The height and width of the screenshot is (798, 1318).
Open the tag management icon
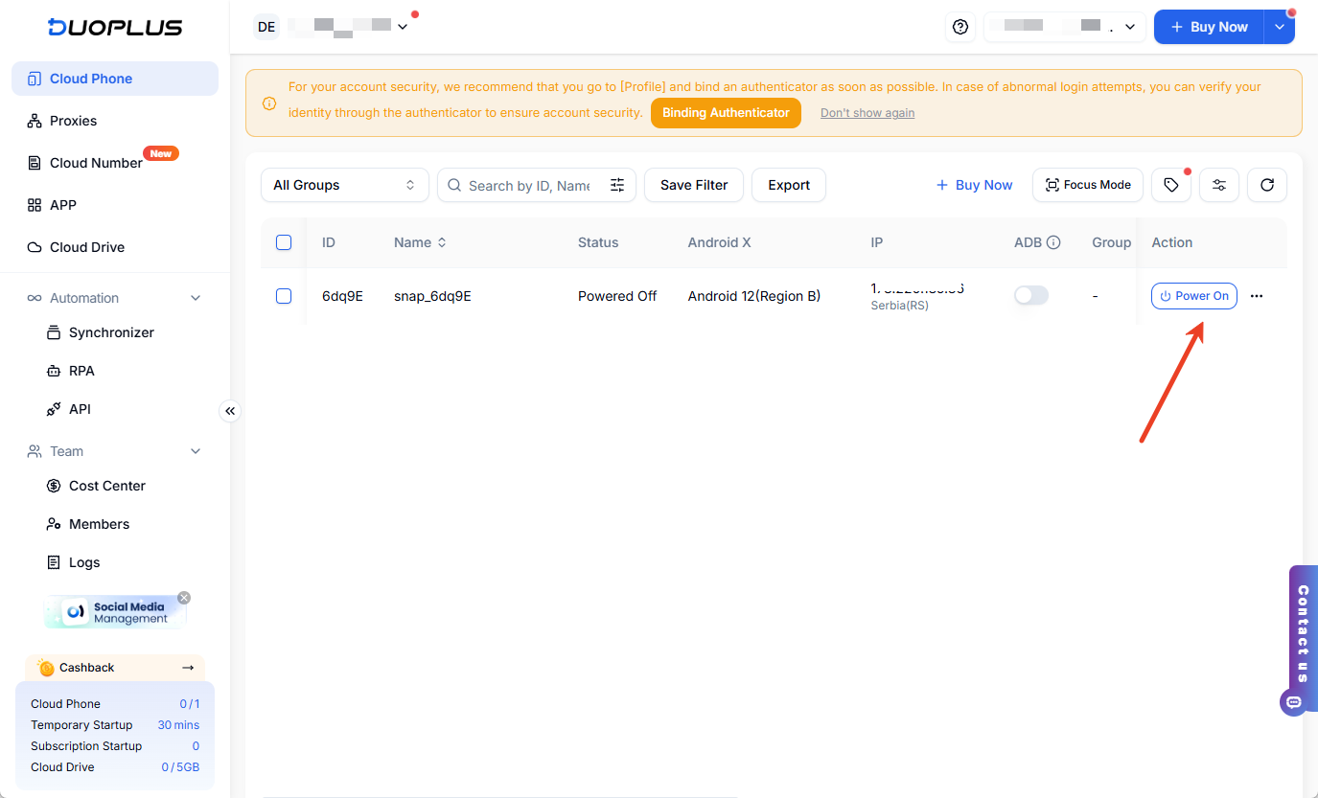coord(1170,185)
